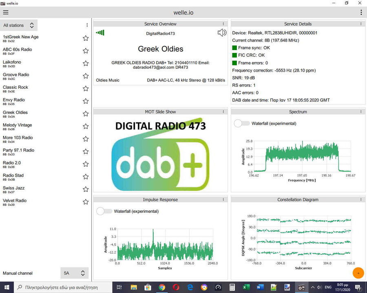Image resolution: width=367 pixels, height=293 pixels.
Task: Open Excel from the taskbar
Action: pyautogui.click(x=246, y=287)
